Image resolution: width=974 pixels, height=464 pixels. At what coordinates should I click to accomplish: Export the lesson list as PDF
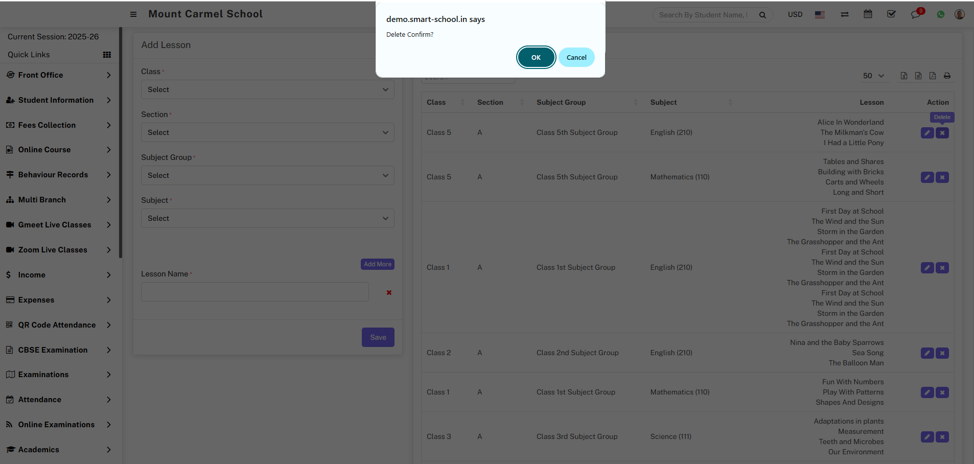click(933, 76)
